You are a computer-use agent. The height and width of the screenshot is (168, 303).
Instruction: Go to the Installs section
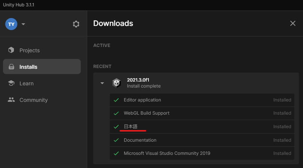pyautogui.click(x=29, y=67)
